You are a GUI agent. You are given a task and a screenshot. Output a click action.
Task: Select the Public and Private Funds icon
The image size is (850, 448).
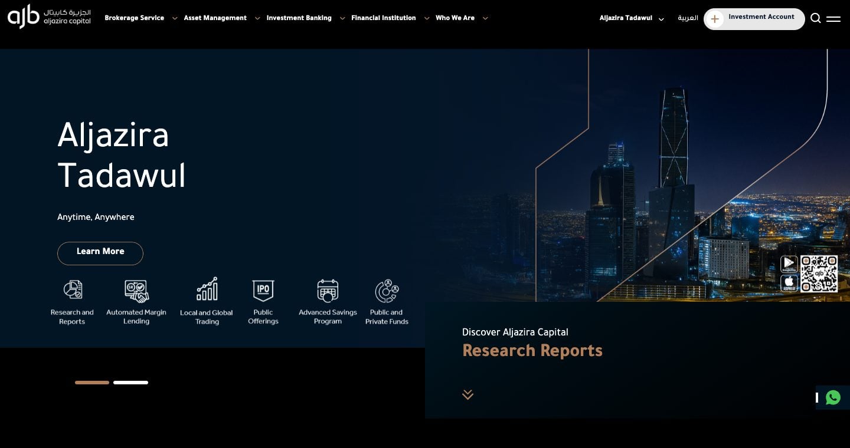coord(387,291)
